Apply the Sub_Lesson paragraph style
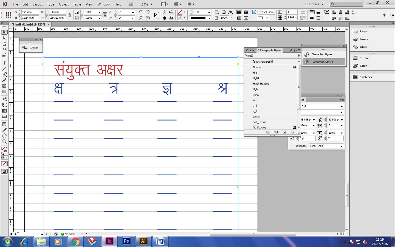The height and width of the screenshot is (247, 395). point(270,122)
